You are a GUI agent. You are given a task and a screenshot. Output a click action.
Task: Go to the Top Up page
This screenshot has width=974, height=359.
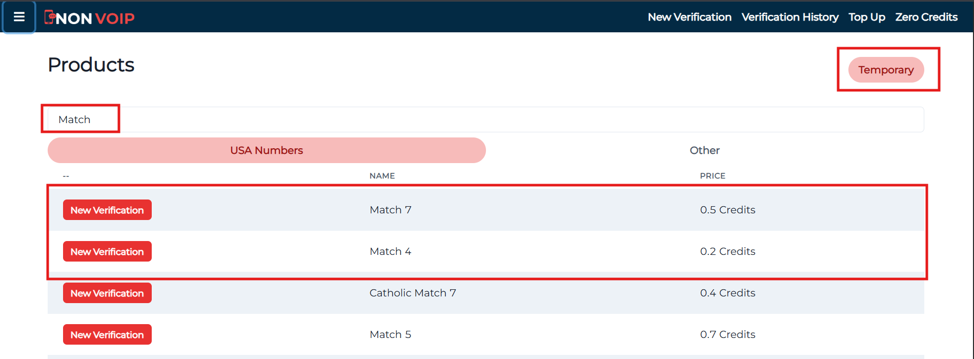point(866,17)
